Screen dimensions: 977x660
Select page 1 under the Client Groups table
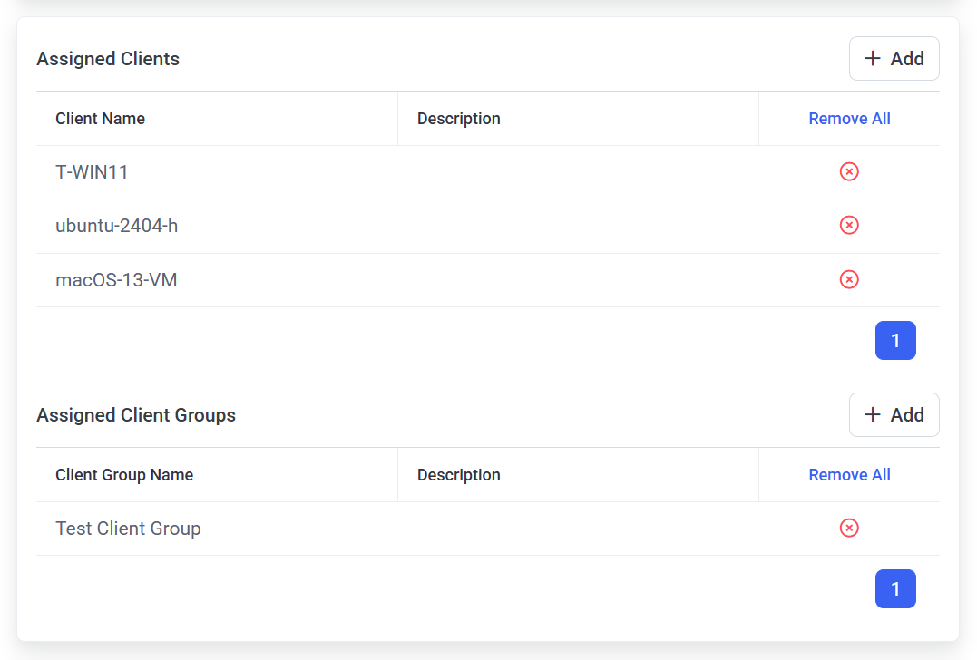tap(895, 589)
